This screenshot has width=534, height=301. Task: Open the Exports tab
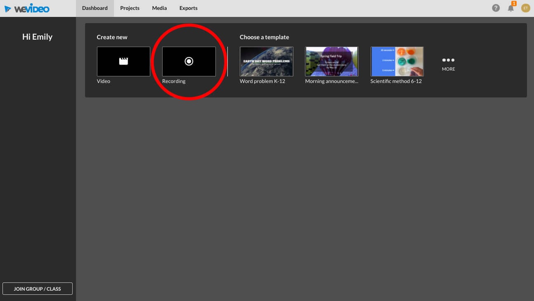(x=188, y=8)
